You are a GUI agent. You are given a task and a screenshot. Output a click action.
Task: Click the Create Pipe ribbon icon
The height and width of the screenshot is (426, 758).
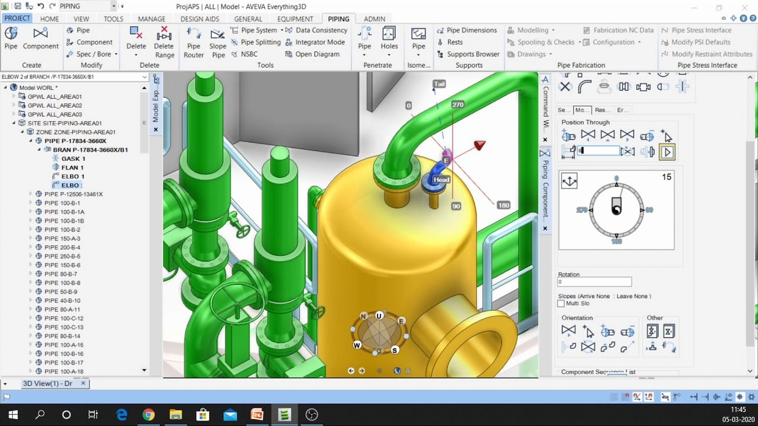coord(11,38)
